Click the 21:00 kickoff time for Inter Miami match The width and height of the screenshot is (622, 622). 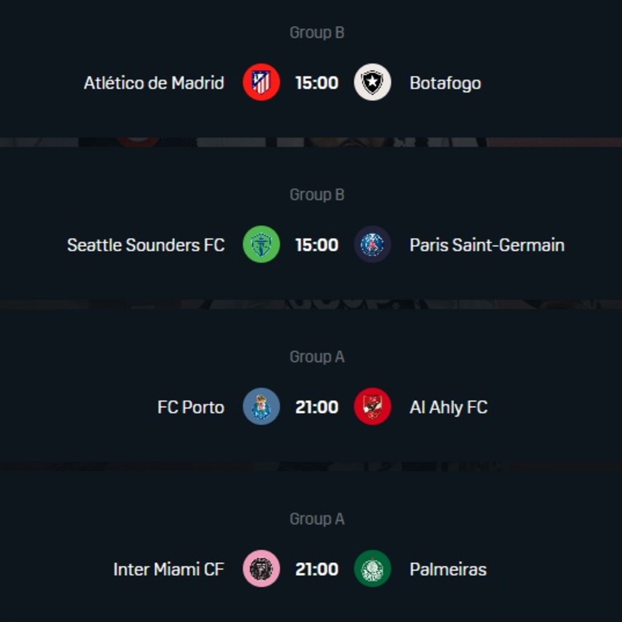pyautogui.click(x=317, y=569)
